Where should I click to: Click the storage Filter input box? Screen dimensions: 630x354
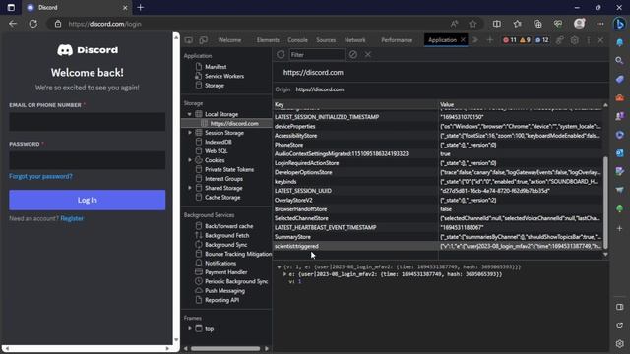coord(317,55)
